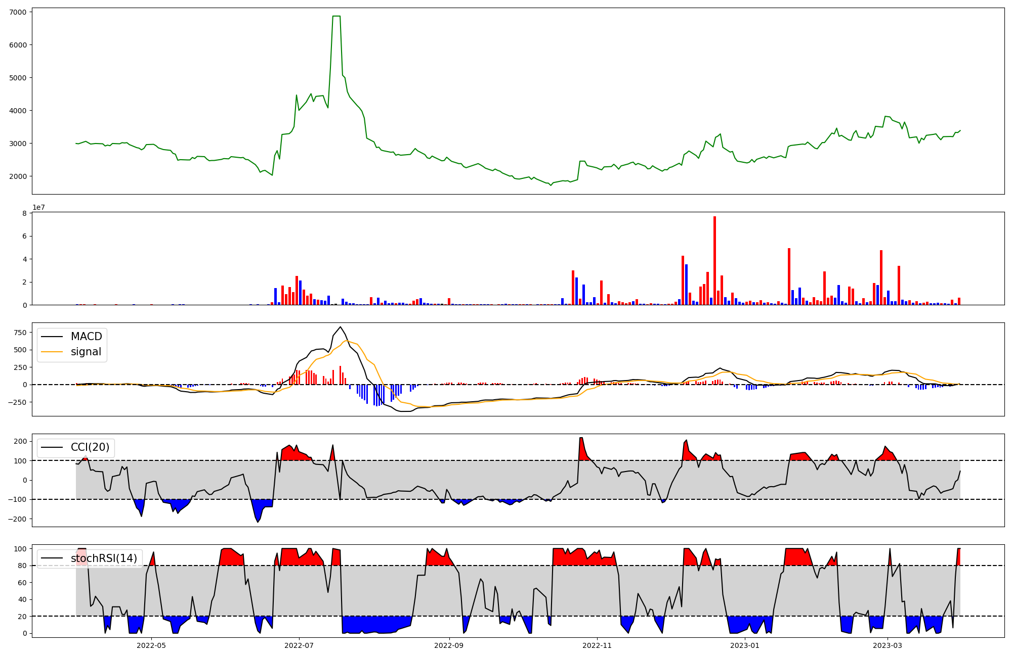Screen dimensions: 1012x657
Task: Click the 2022-07 x-axis label
Action: coord(299,645)
